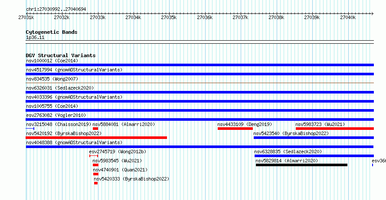Click the cut-off esv36 blue marker at right edge

(373, 165)
